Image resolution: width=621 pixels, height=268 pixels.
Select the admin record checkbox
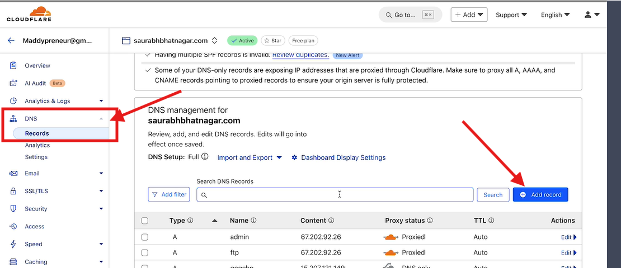tap(144, 237)
